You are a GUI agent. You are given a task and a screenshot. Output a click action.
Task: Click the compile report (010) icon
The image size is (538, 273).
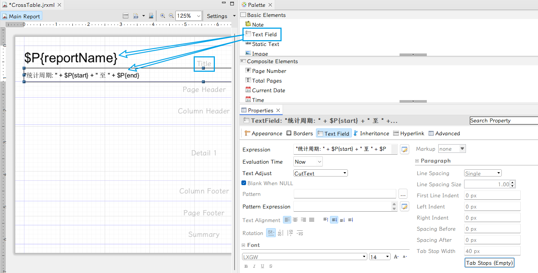point(136,16)
